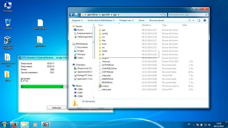Open recent pages dropdown next to forward
The height and width of the screenshot is (128, 228).
click(79, 15)
